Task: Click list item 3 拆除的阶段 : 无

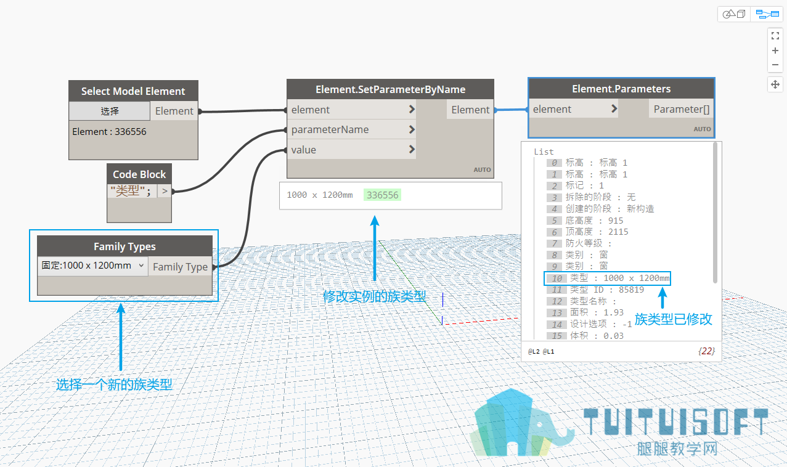Action: point(592,197)
